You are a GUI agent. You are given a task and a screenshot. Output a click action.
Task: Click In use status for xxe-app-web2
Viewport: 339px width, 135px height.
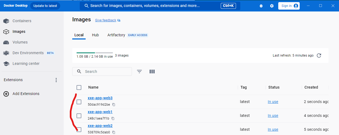coord(273,129)
